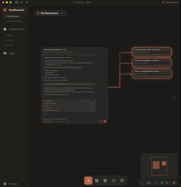
Task: Close the Cold Email Drafter agent card
Action: pyautogui.click(x=169, y=71)
